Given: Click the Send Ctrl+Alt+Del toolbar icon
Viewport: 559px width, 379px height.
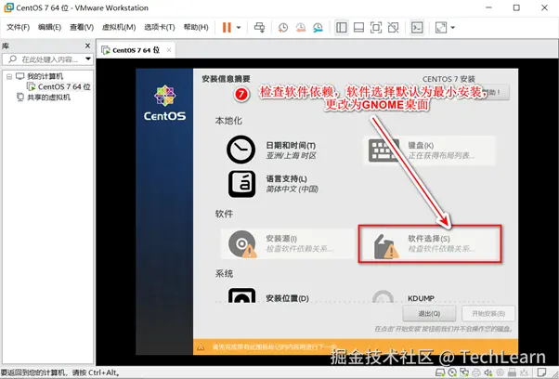Looking at the screenshot, I should (x=260, y=28).
